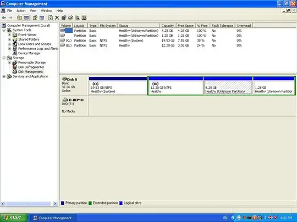Open the File menu

[10, 11]
